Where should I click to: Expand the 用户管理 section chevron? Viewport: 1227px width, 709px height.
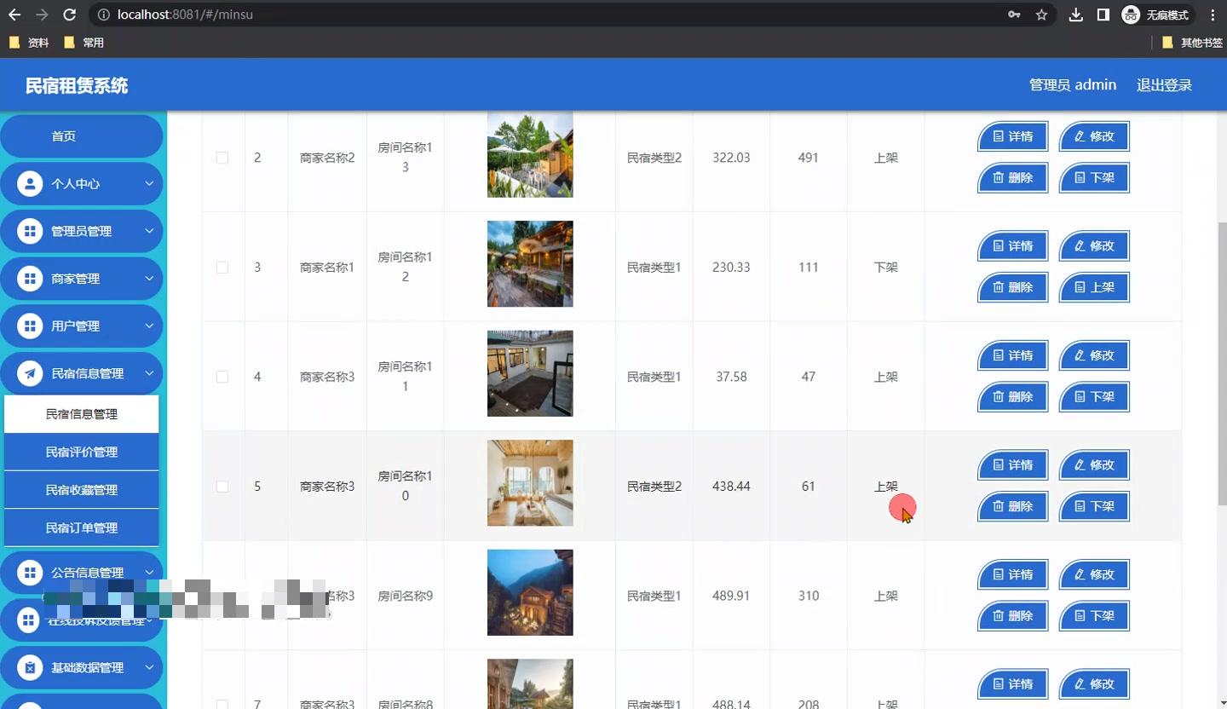point(151,326)
